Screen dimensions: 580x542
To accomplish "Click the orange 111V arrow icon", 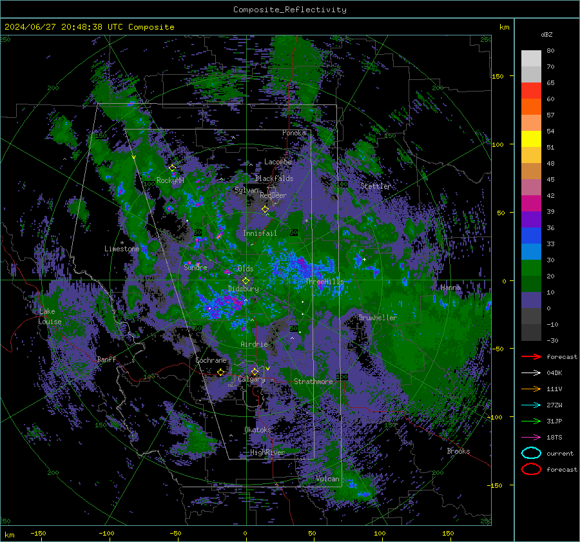I will (531, 389).
